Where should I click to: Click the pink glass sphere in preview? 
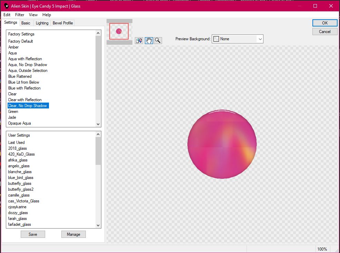coord(222,144)
